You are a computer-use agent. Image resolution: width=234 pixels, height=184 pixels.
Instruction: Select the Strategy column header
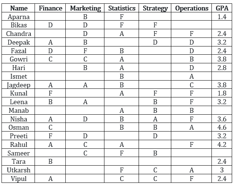(155, 8)
